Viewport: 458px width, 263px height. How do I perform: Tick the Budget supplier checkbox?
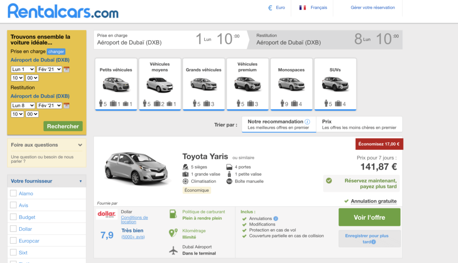(13, 217)
